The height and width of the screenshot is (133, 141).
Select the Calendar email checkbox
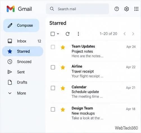(53, 88)
